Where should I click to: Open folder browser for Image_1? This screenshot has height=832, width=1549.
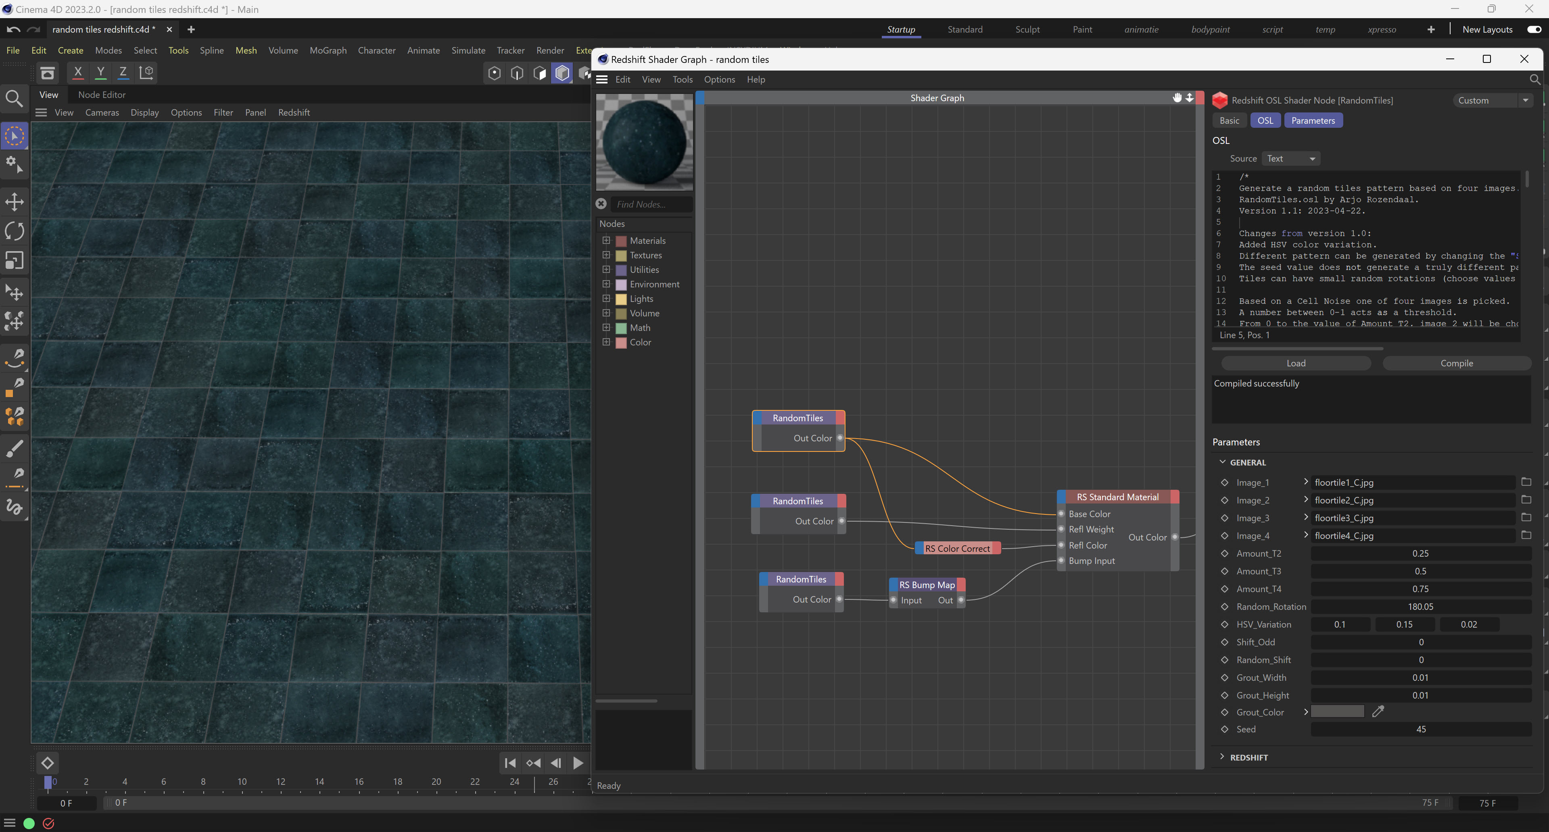pyautogui.click(x=1526, y=482)
